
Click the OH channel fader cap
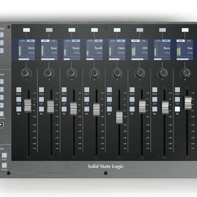142,106
